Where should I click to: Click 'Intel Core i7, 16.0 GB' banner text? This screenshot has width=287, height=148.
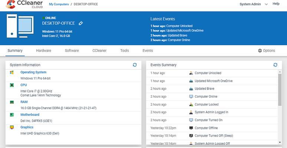point(56,36)
